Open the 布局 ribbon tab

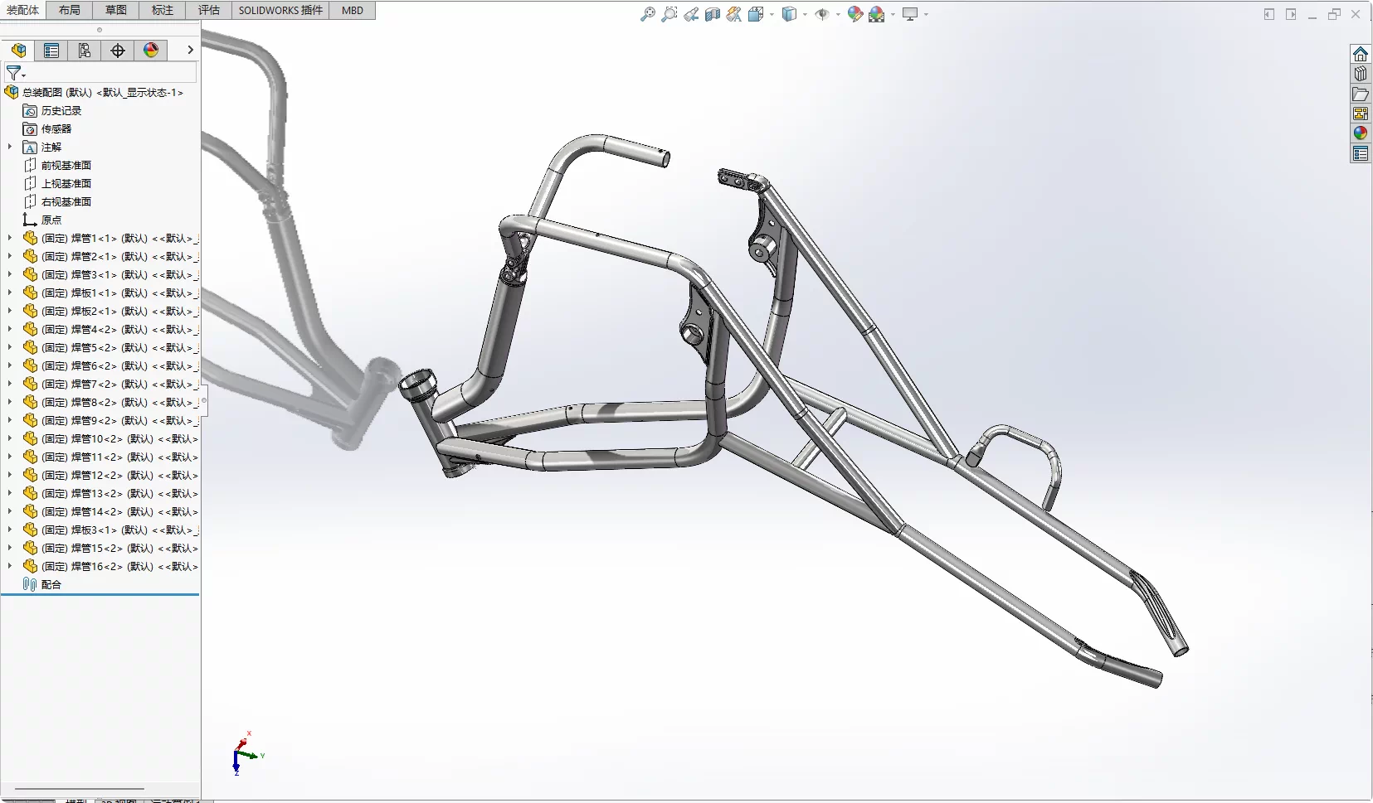click(x=70, y=10)
